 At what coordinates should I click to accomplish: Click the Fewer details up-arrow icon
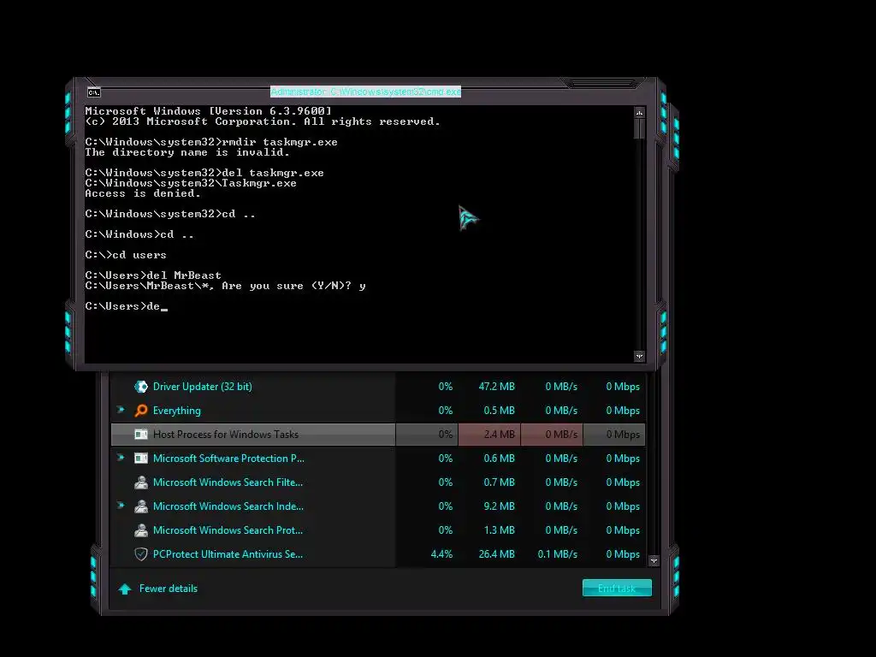pyautogui.click(x=125, y=589)
